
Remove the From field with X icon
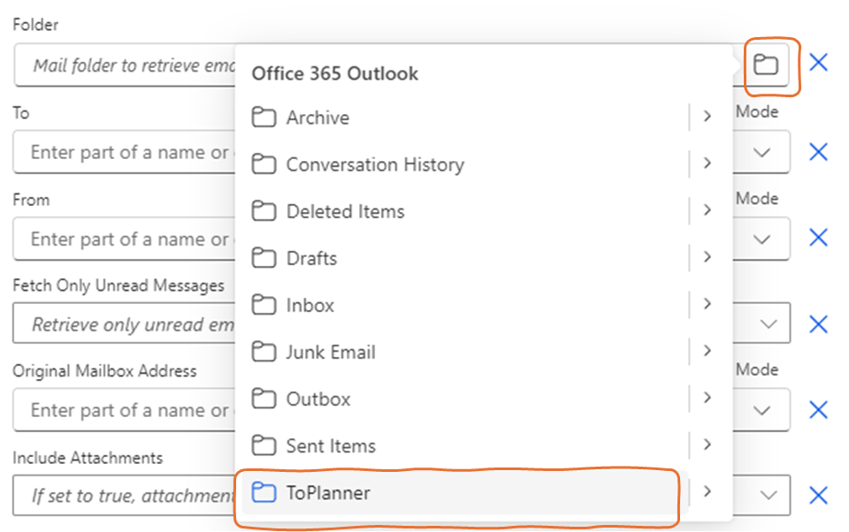click(819, 238)
